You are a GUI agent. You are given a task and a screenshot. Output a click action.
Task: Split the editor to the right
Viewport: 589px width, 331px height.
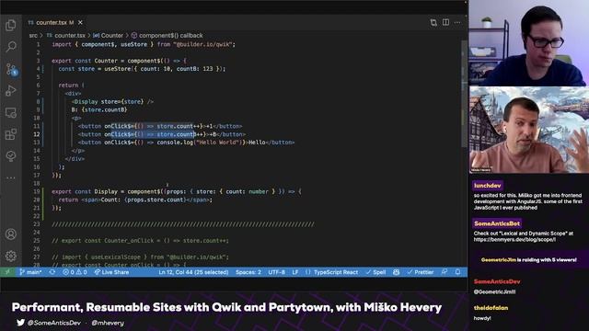click(445, 22)
